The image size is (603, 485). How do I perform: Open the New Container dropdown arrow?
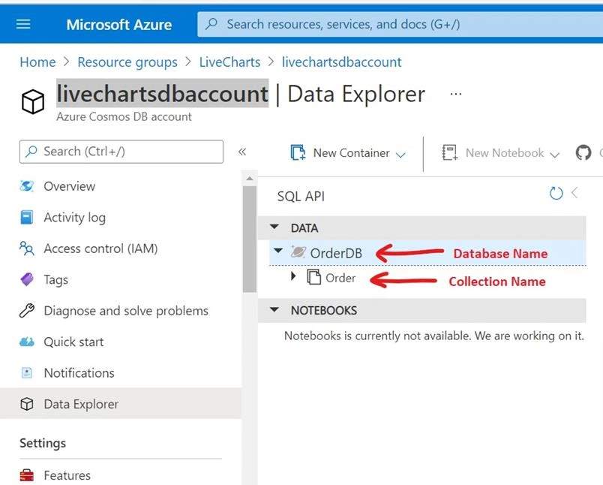(x=400, y=155)
